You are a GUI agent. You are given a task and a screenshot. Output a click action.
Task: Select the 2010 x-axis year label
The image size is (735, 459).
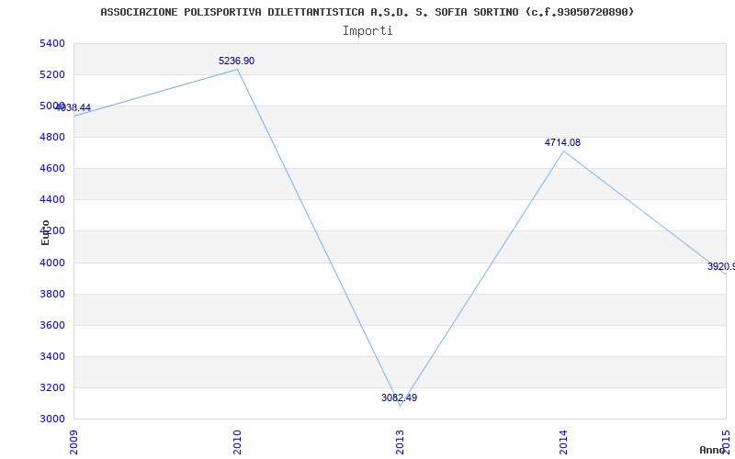pos(237,442)
